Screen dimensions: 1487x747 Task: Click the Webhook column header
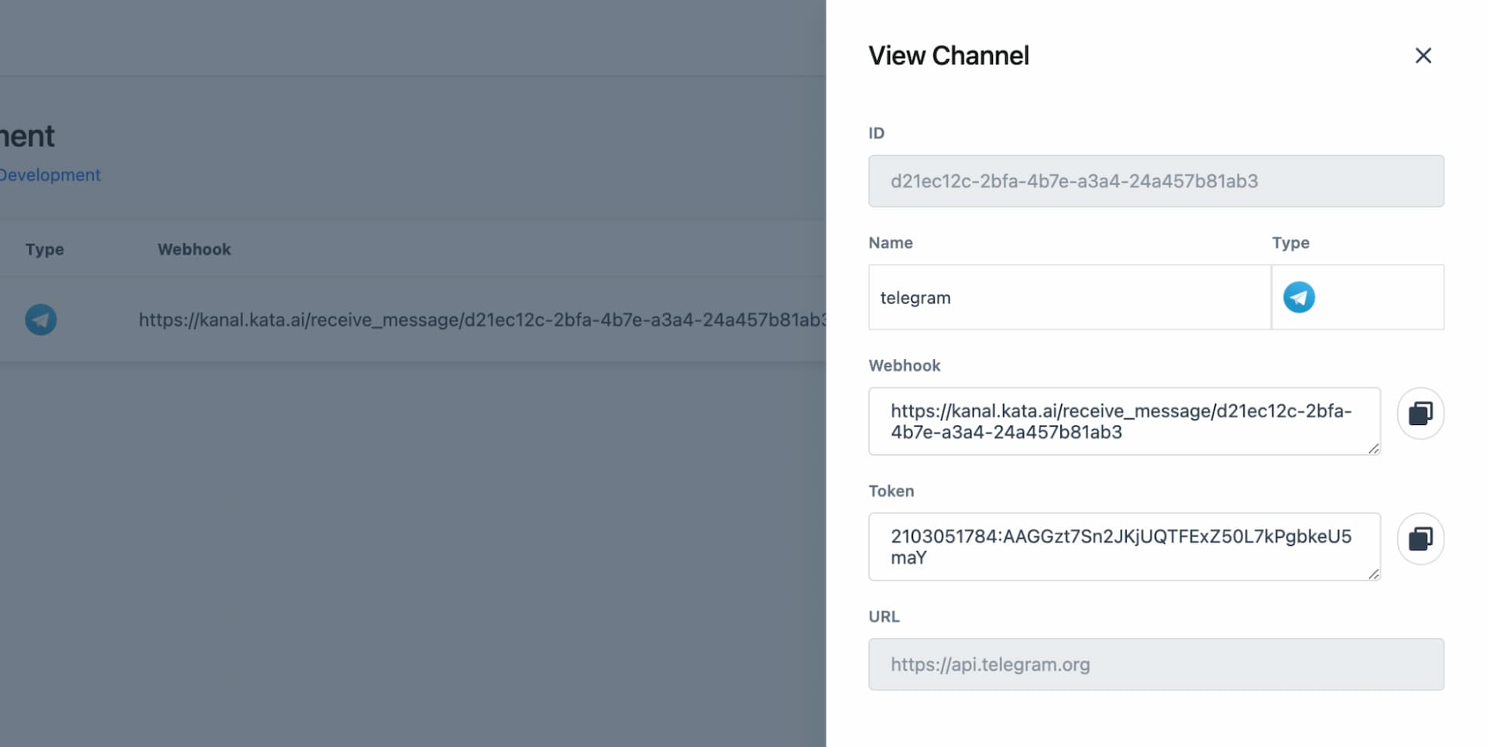194,249
